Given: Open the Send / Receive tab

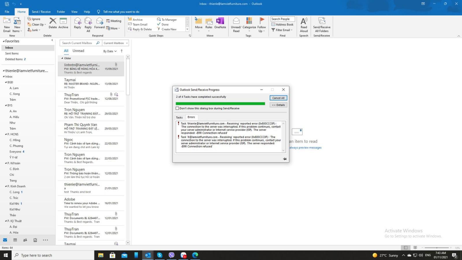Looking at the screenshot, I should coord(41,12).
